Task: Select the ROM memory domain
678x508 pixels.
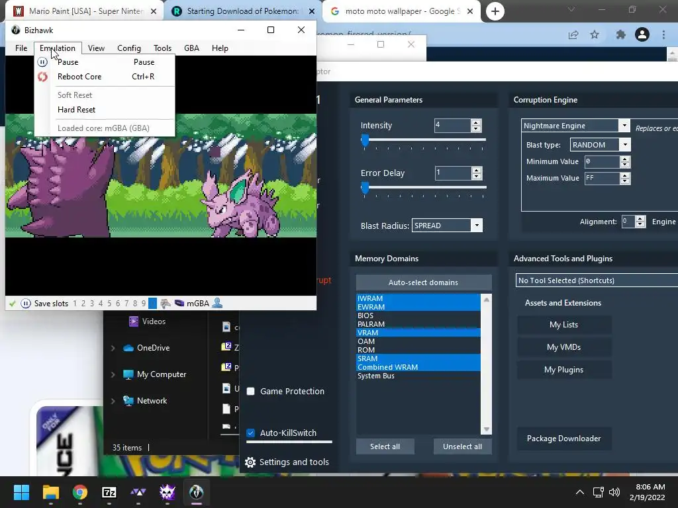Action: pos(418,350)
